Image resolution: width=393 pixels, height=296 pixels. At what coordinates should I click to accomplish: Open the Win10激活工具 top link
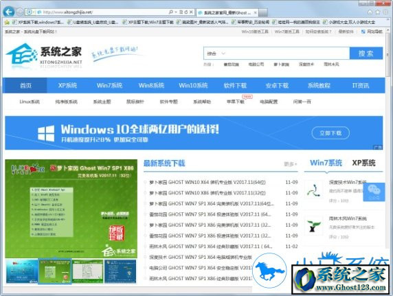click(x=255, y=32)
